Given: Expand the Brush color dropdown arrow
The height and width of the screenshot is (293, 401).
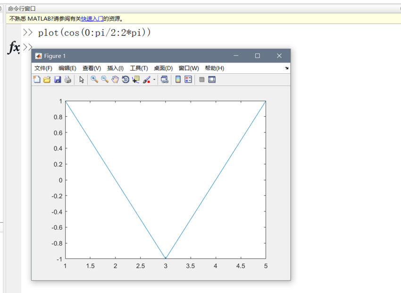Looking at the screenshot, I should tap(154, 80).
